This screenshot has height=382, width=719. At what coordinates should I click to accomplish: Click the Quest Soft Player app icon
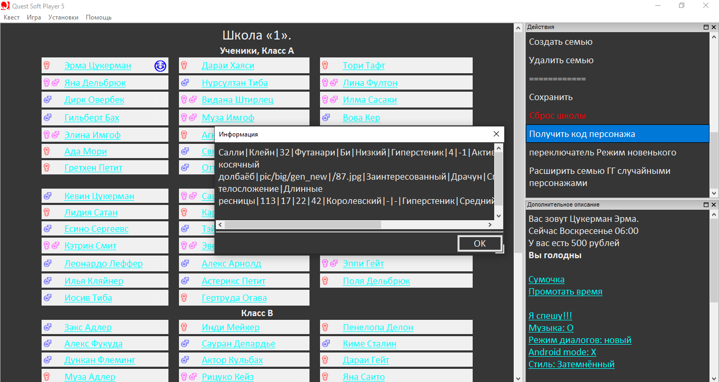(5, 6)
